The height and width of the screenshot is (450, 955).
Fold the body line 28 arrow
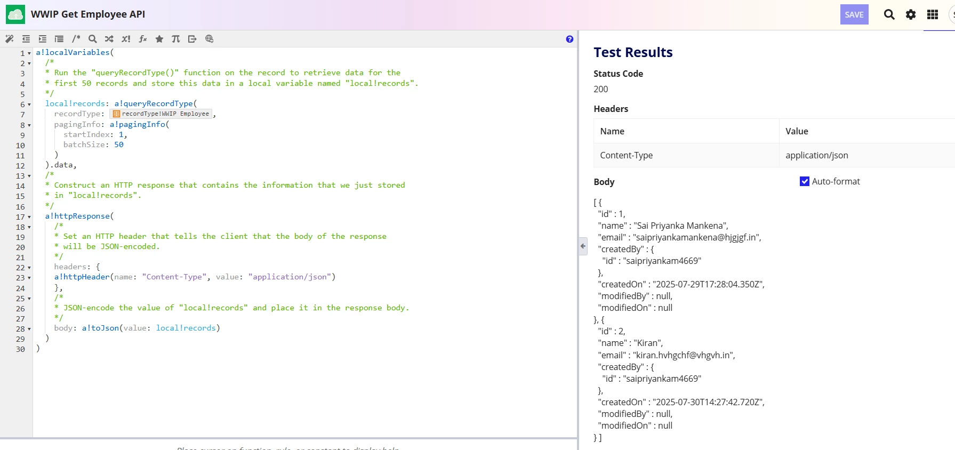click(29, 329)
